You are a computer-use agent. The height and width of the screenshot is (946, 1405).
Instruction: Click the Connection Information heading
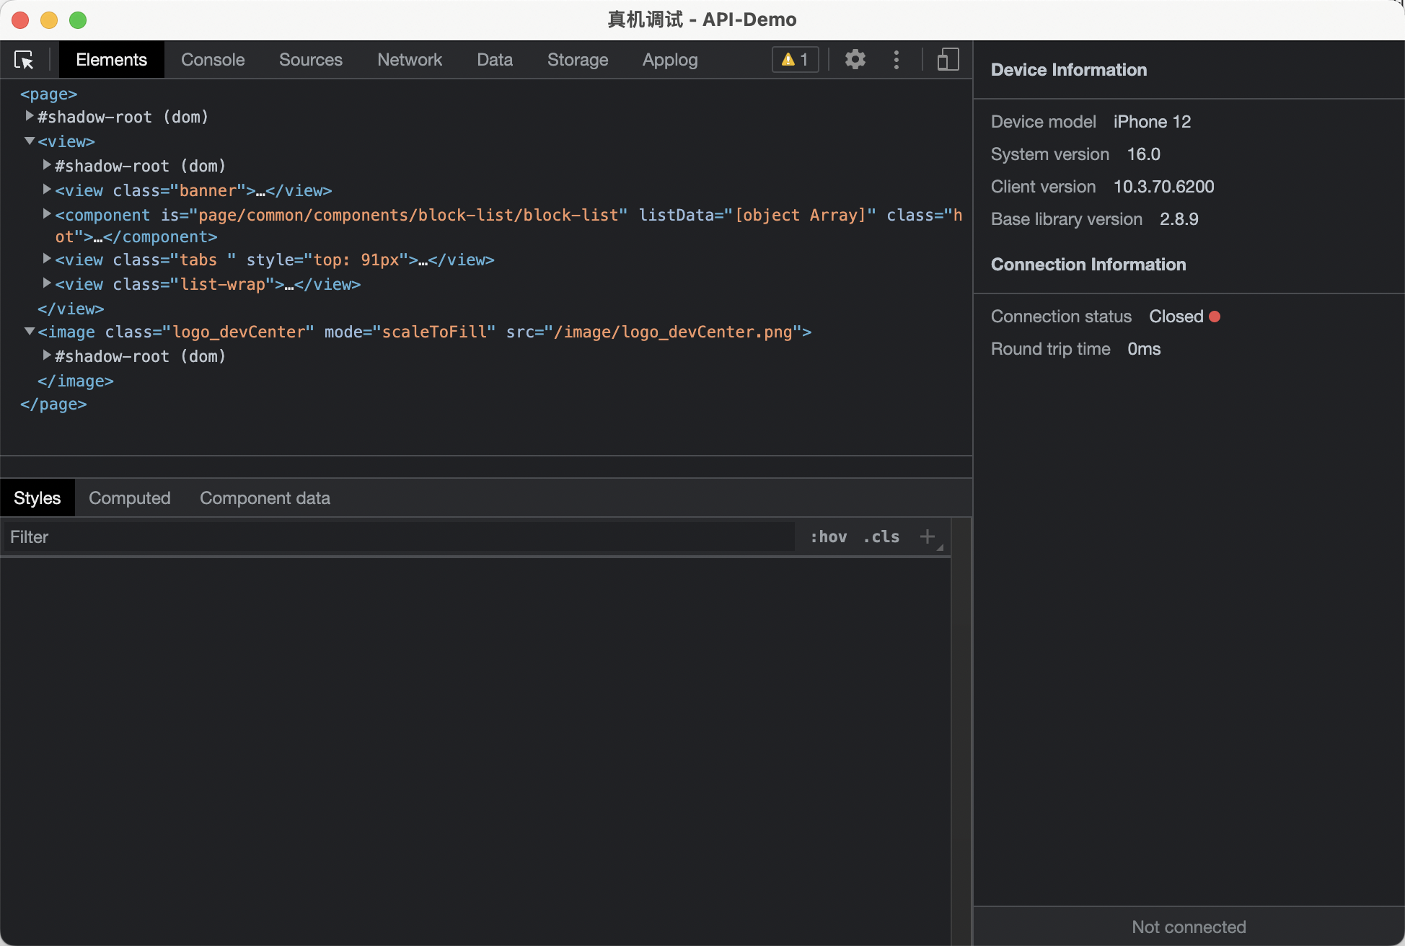(x=1088, y=265)
